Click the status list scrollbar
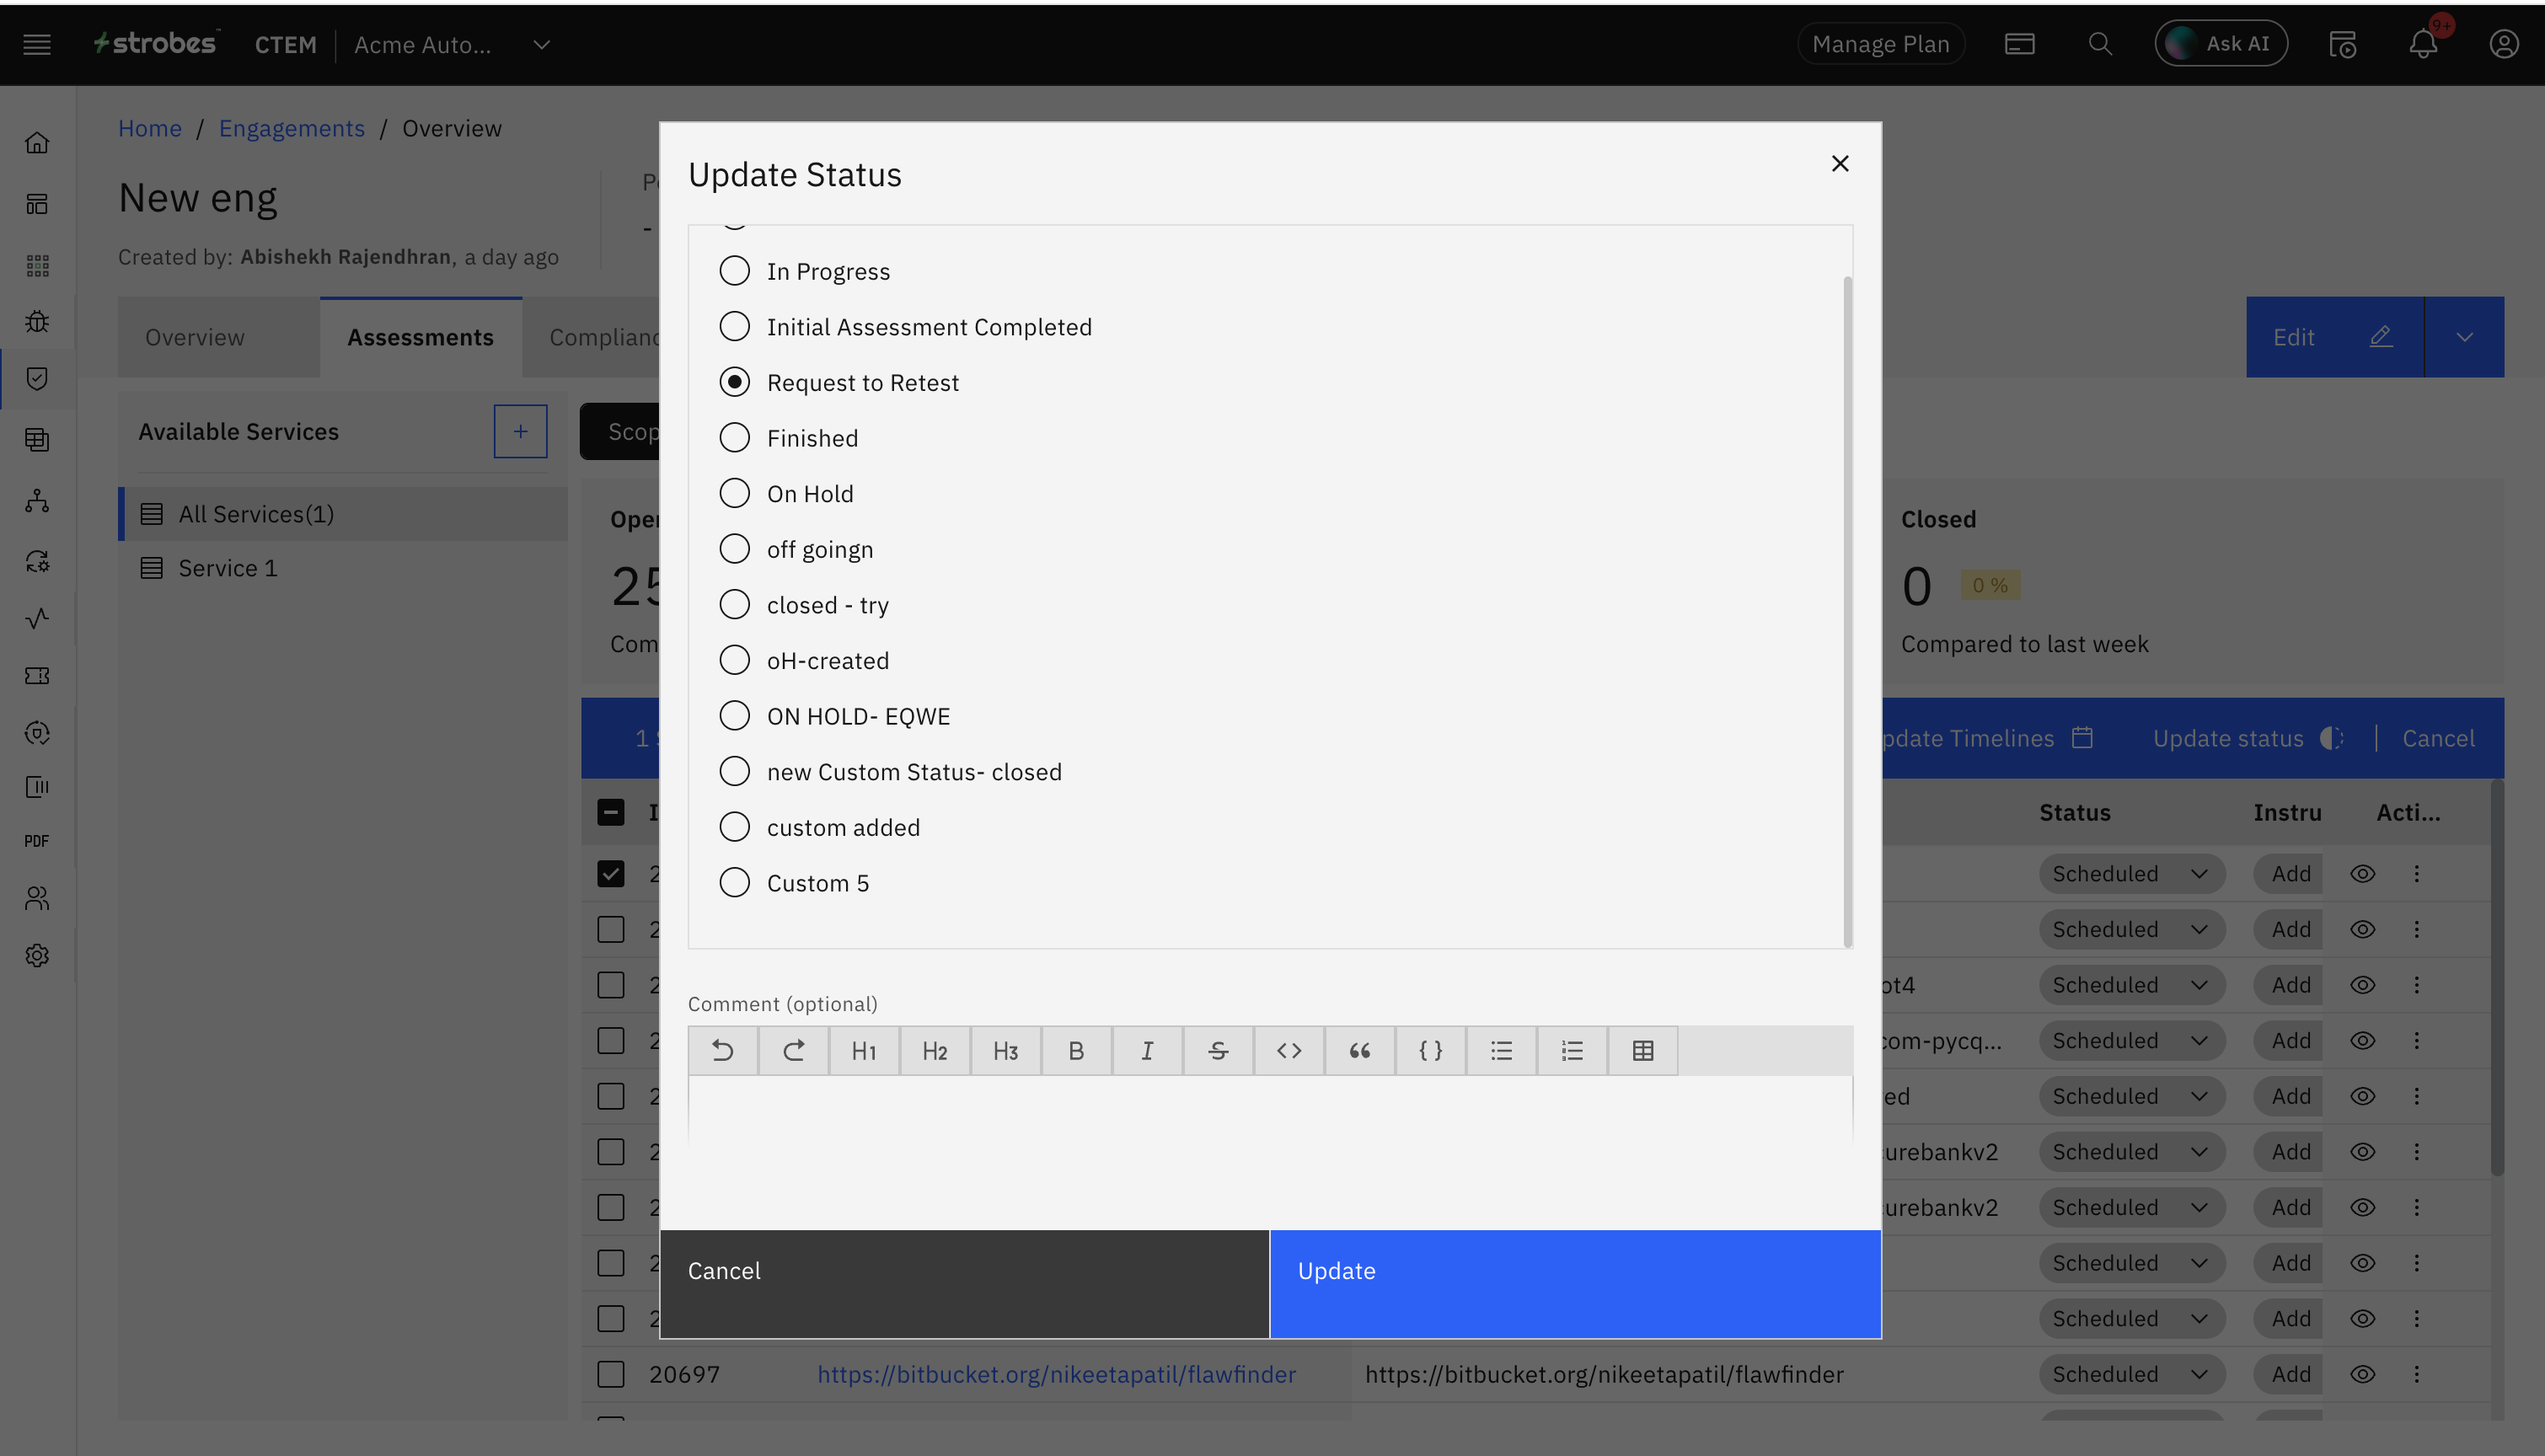This screenshot has width=2545, height=1456. point(1847,610)
